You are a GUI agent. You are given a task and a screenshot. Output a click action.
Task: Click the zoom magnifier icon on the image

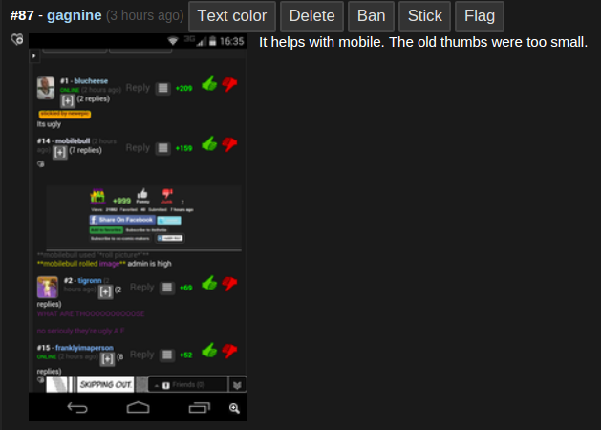click(234, 408)
